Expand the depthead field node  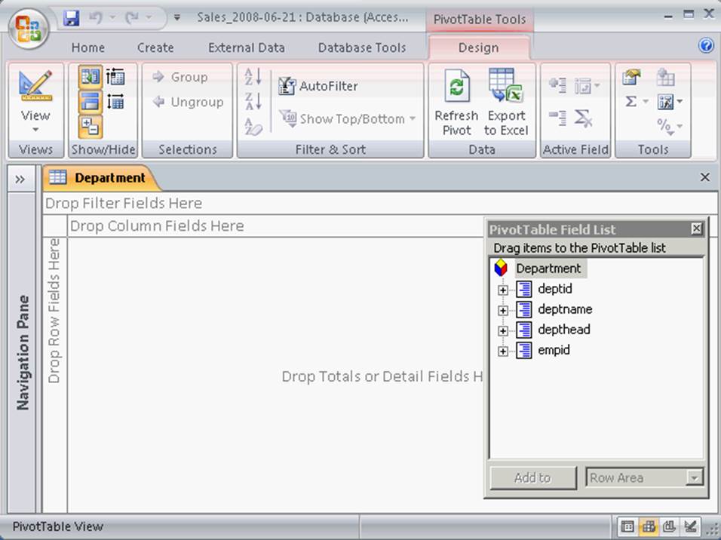point(503,330)
